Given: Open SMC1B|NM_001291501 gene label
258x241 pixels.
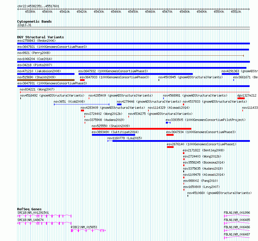Looking at the screenshot, I should pyautogui.click(x=33, y=213).
